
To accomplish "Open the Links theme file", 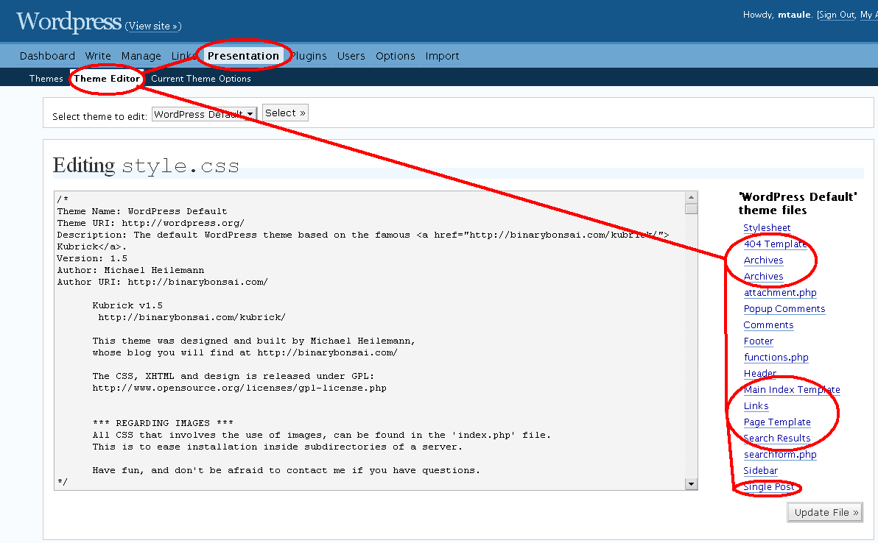I will tap(756, 406).
